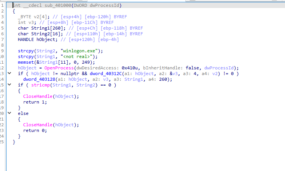Click CloseHandle before return 1

[x=38, y=96]
